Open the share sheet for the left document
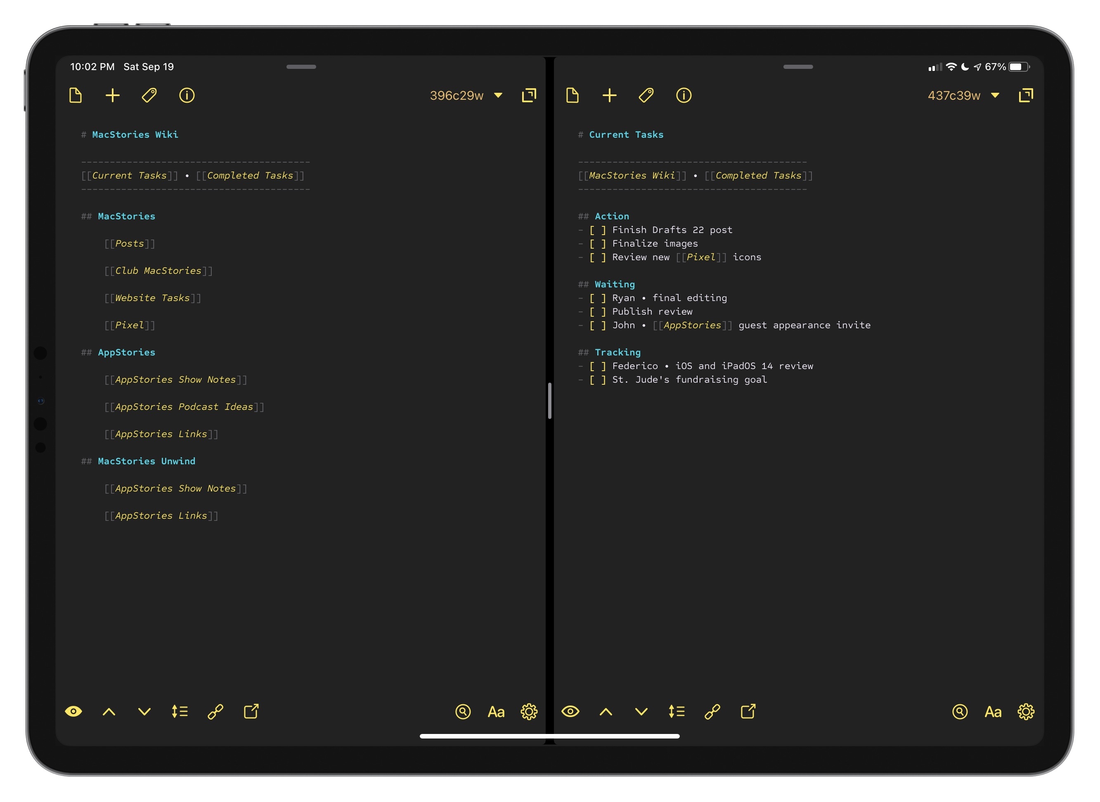The height and width of the screenshot is (802, 1100). (x=251, y=712)
